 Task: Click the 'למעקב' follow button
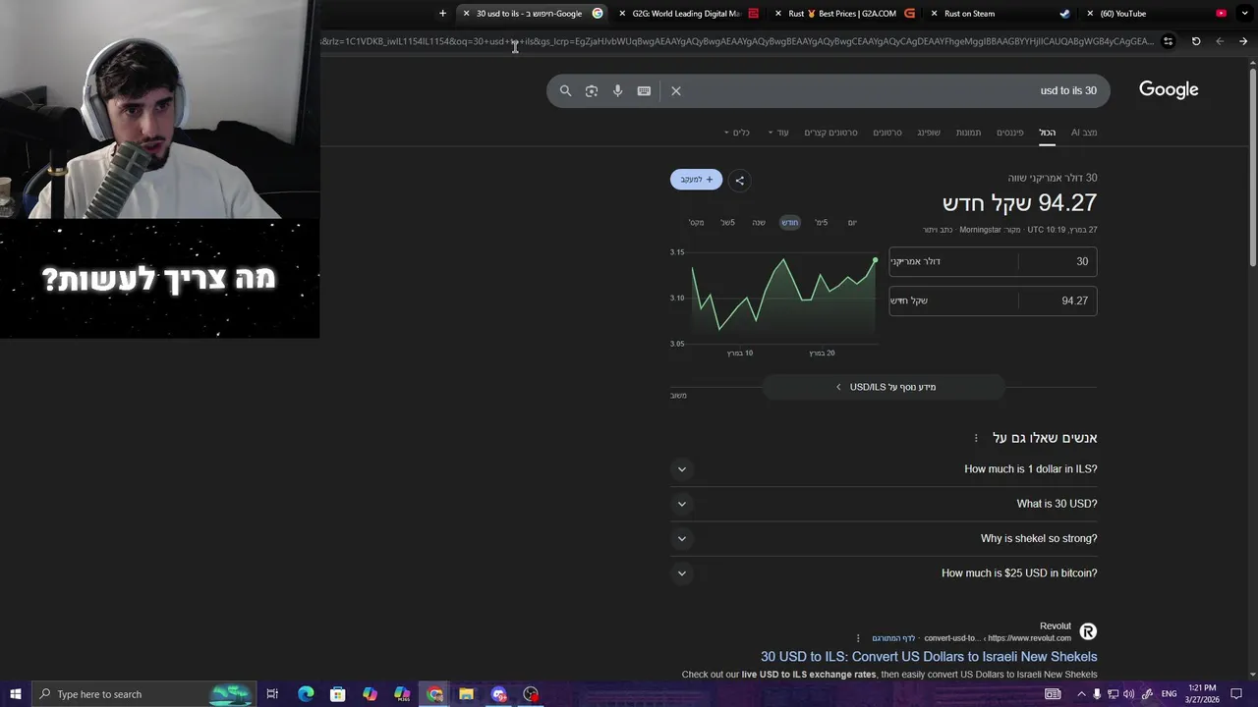(696, 180)
